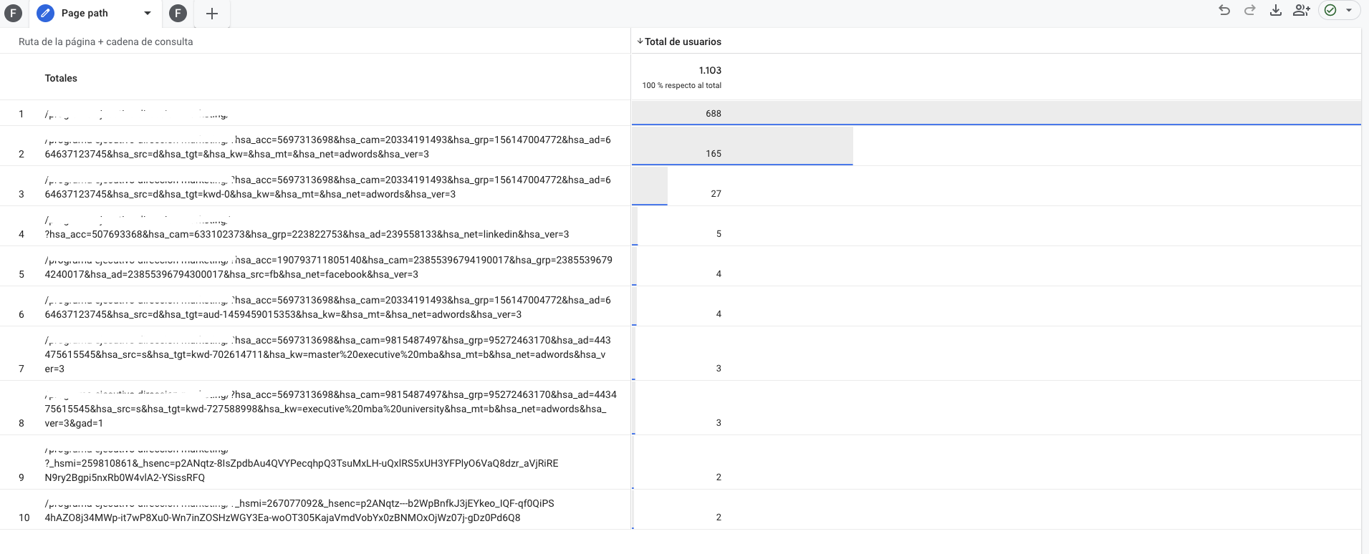Click the Ruta de la página column header
This screenshot has width=1369, height=554.
[x=105, y=42]
